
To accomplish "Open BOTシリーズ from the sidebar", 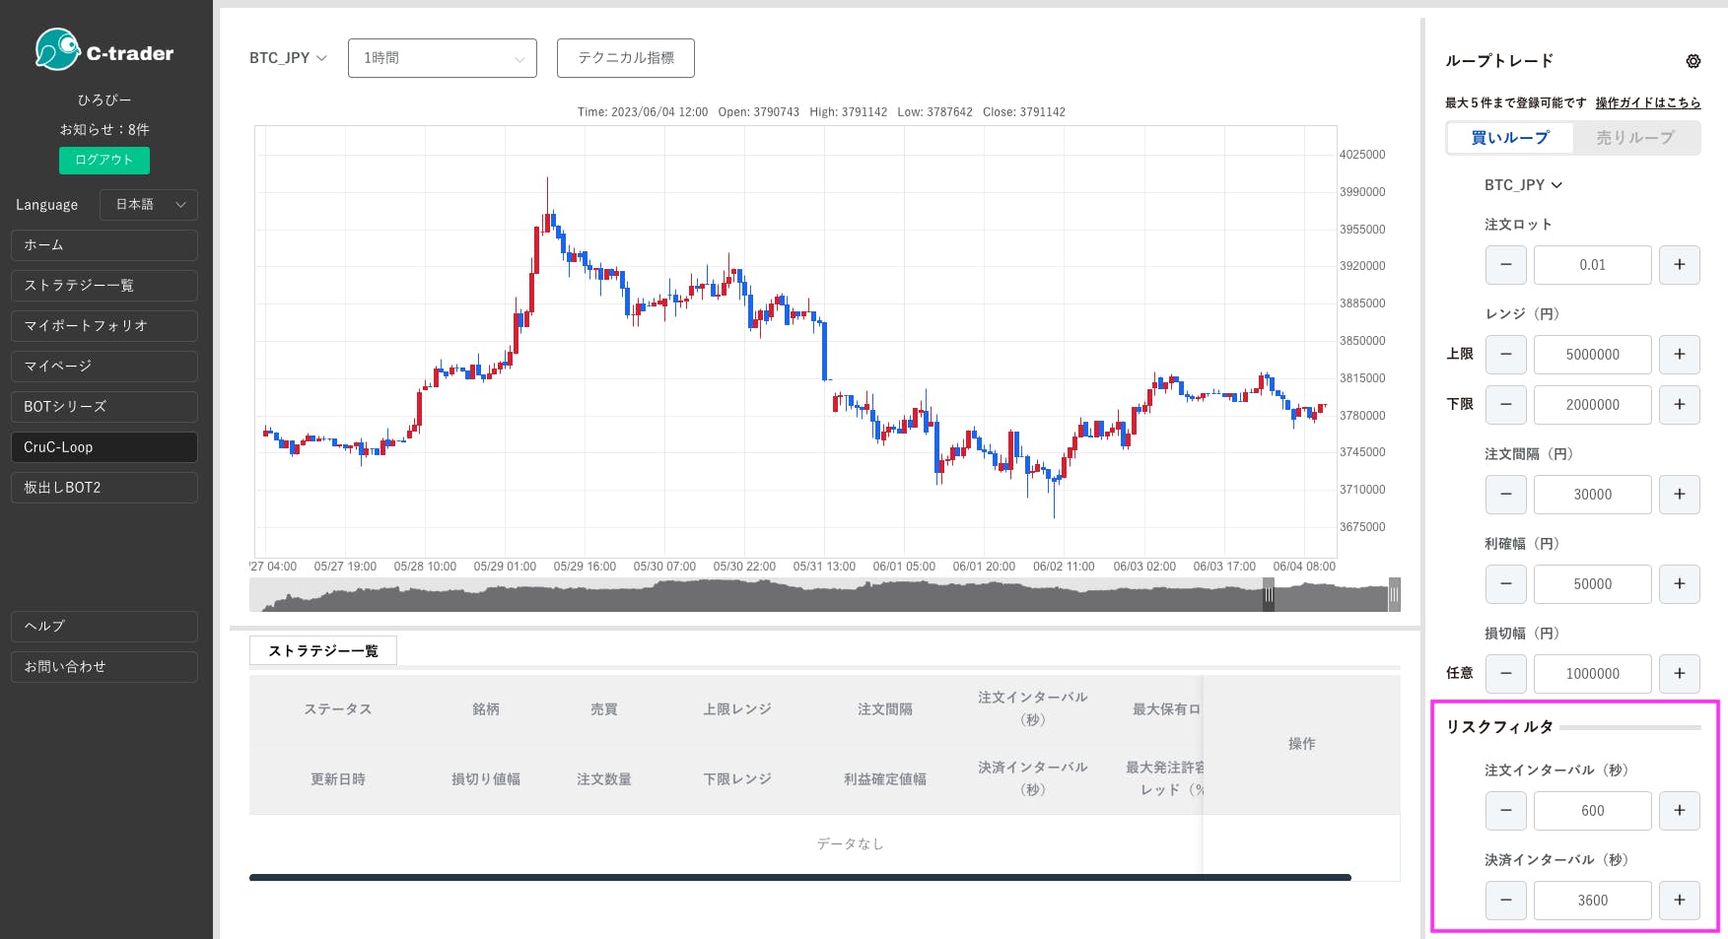I will coord(104,406).
